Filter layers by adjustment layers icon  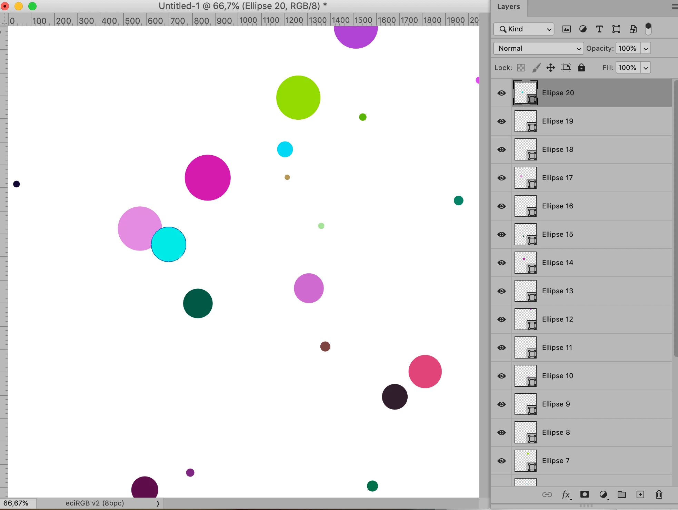tap(583, 29)
